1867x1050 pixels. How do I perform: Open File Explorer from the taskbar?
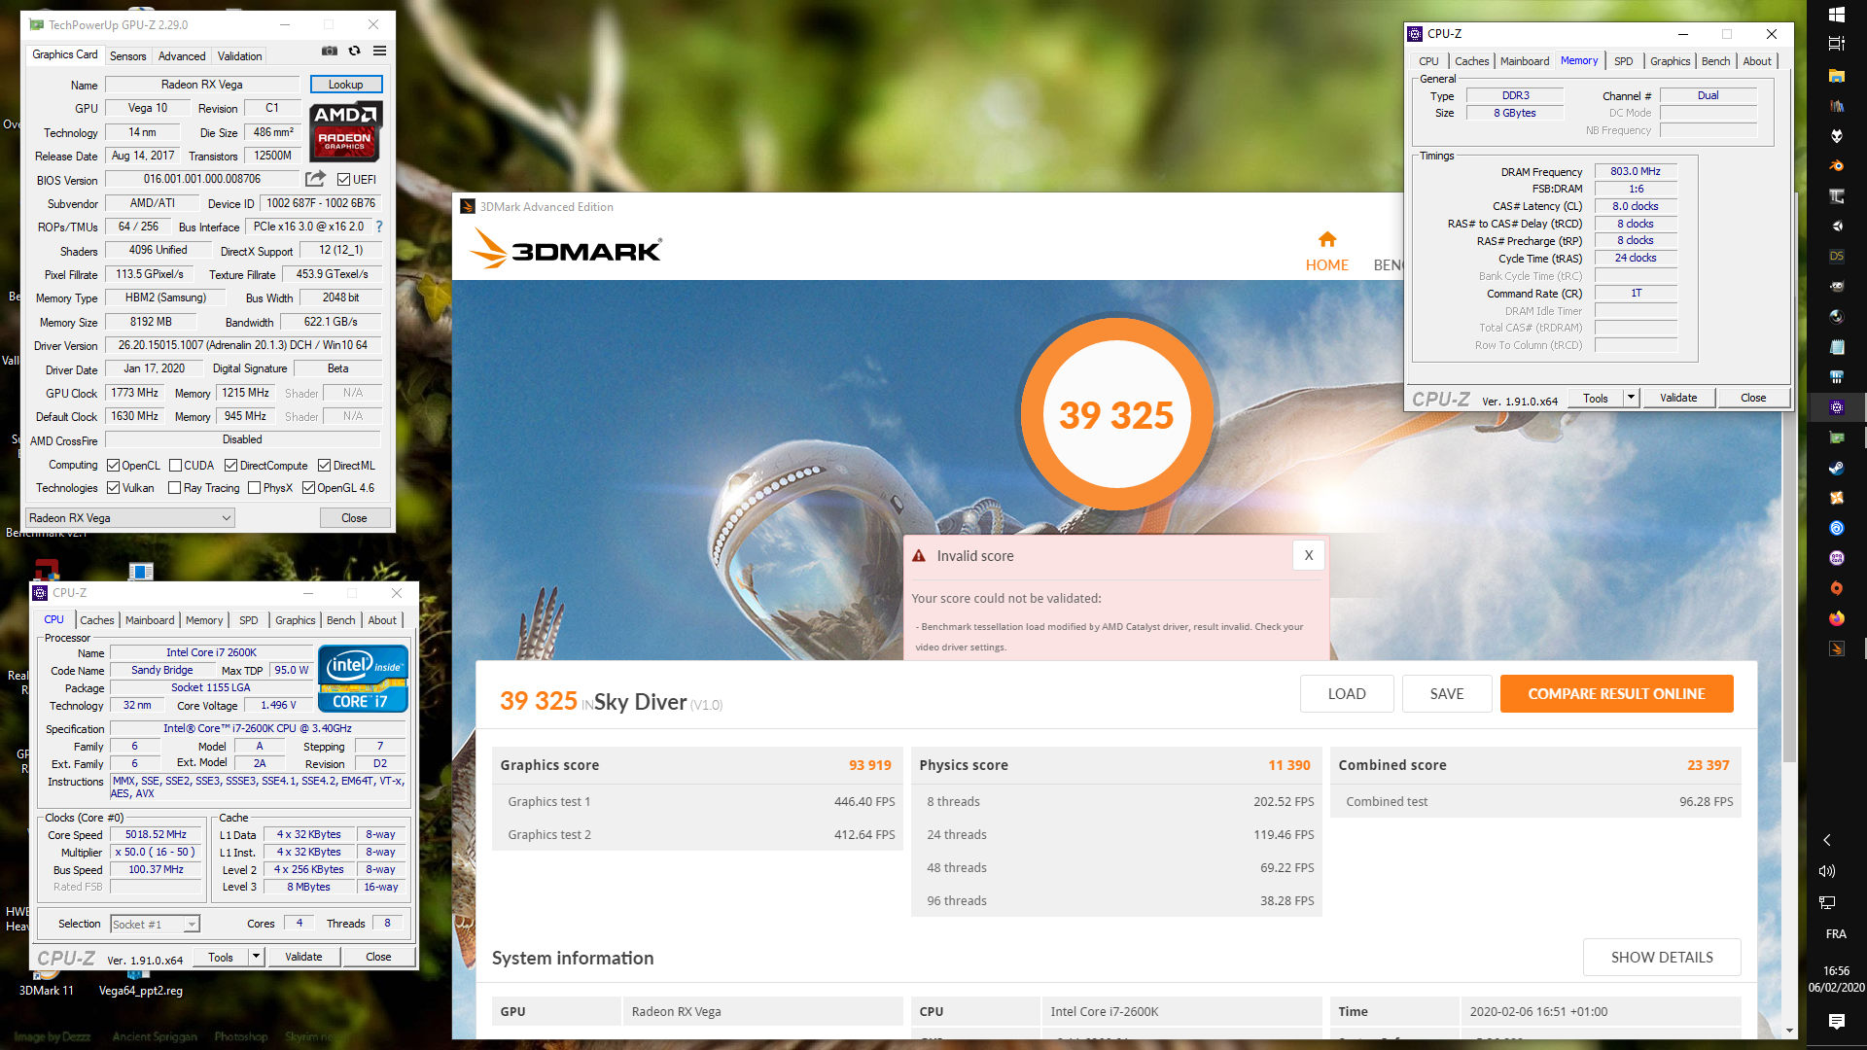pyautogui.click(x=1836, y=75)
